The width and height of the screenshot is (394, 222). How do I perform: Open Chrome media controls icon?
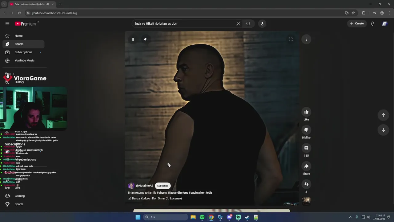pyautogui.click(x=375, y=13)
